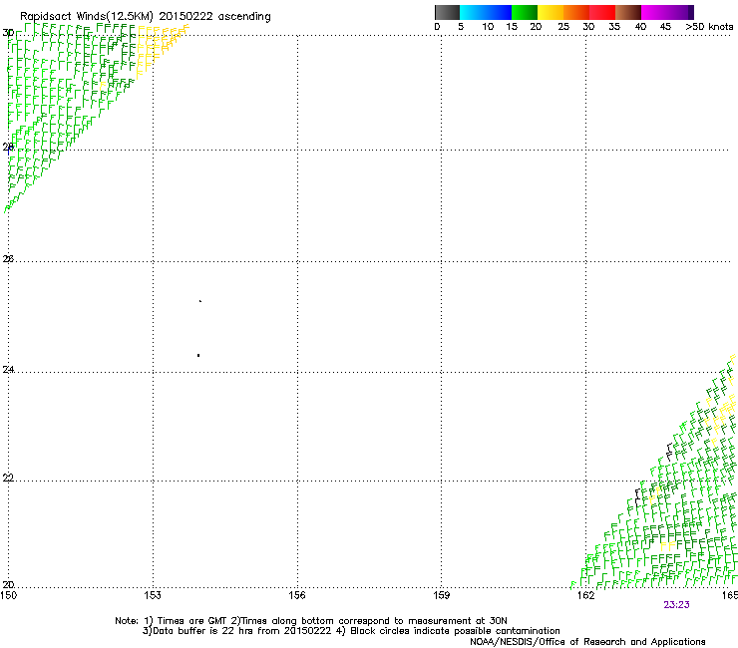
Task: Click the gray 0-5 knots color segment
Action: [447, 12]
